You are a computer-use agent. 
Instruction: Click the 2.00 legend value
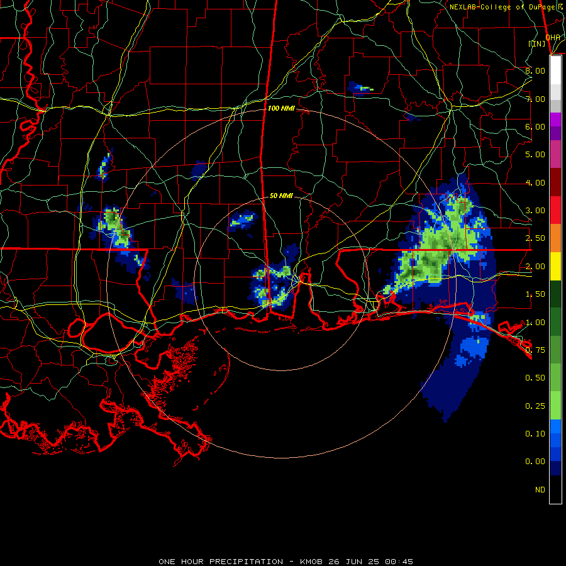click(535, 267)
